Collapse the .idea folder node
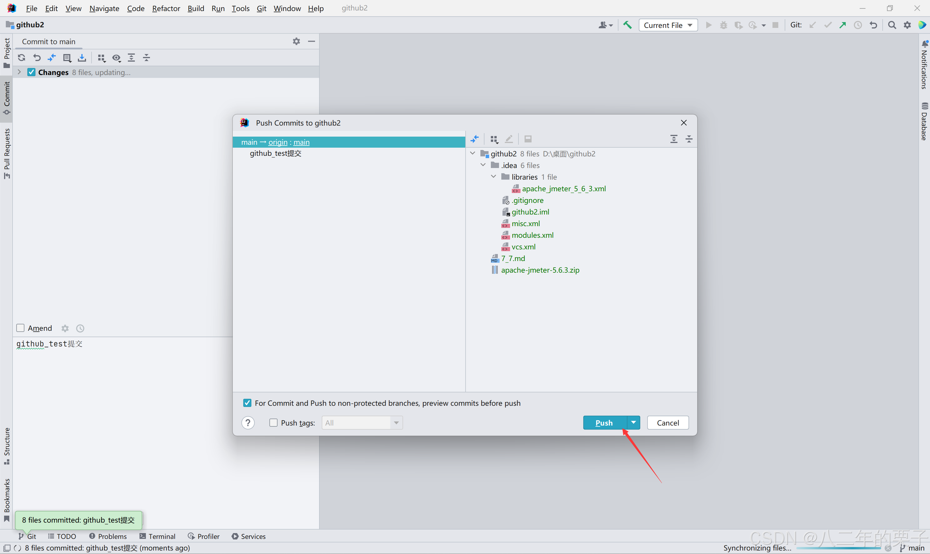930x554 pixels. (x=483, y=165)
